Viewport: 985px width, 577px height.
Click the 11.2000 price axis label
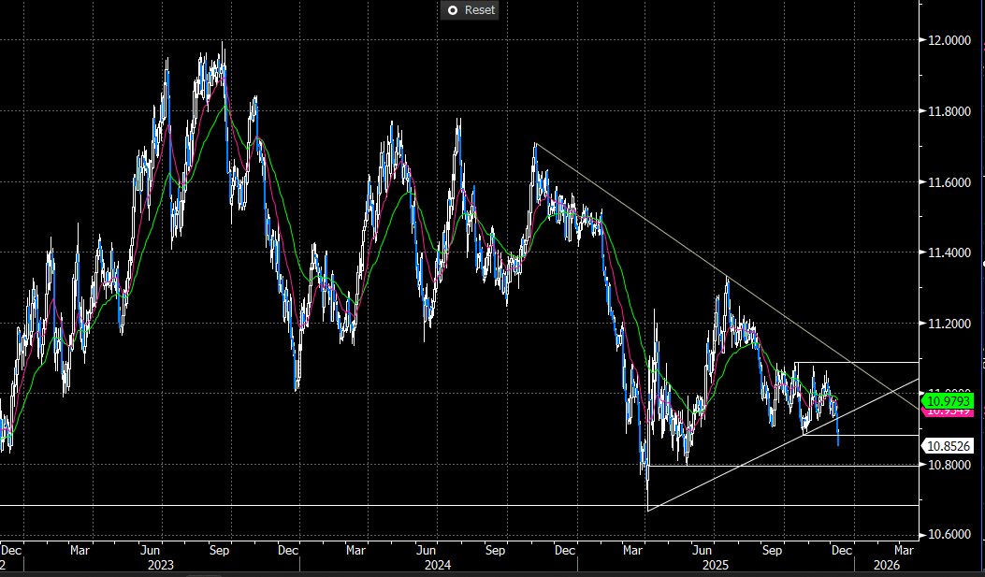(950, 325)
